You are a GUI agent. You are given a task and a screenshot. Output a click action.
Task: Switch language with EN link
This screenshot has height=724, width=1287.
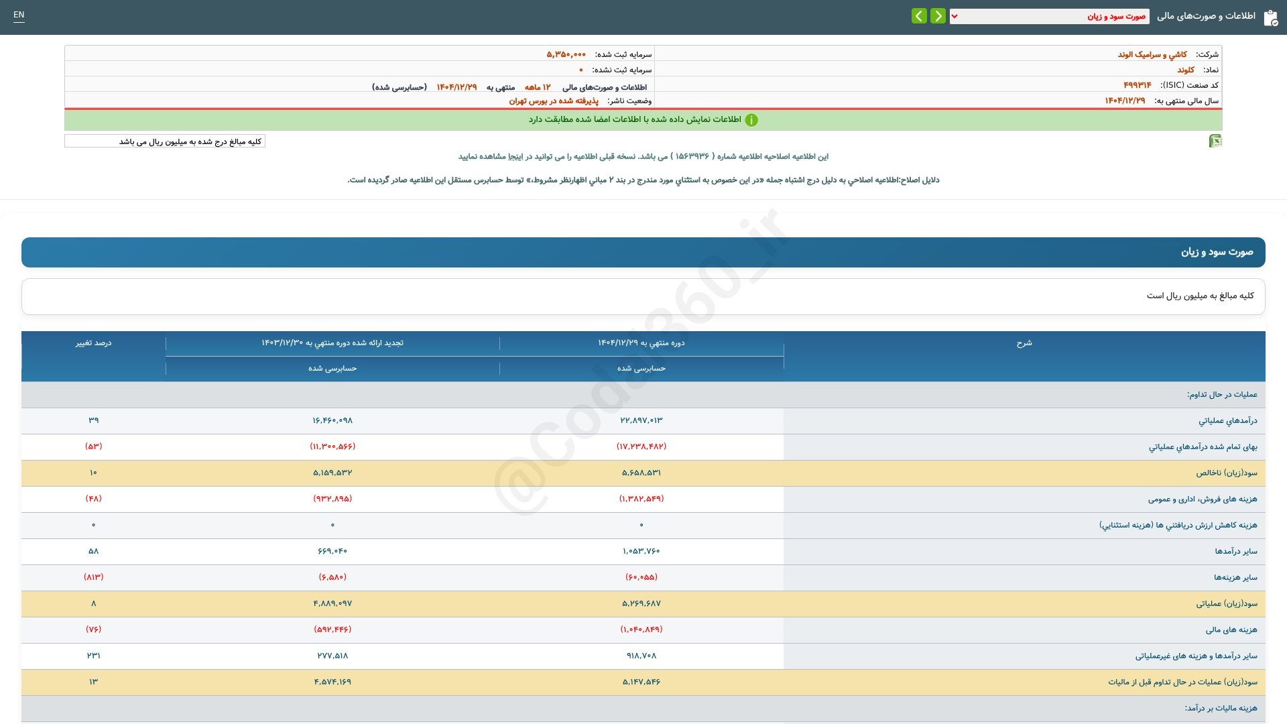click(19, 15)
